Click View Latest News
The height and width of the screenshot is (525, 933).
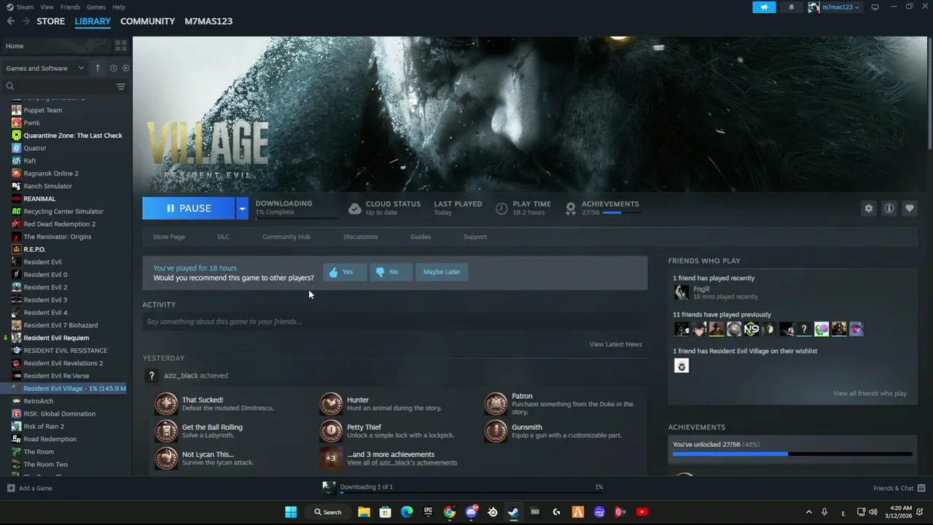[615, 344]
